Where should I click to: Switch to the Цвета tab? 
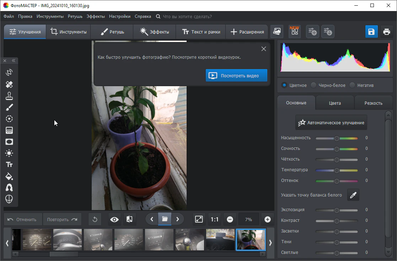pyautogui.click(x=335, y=103)
